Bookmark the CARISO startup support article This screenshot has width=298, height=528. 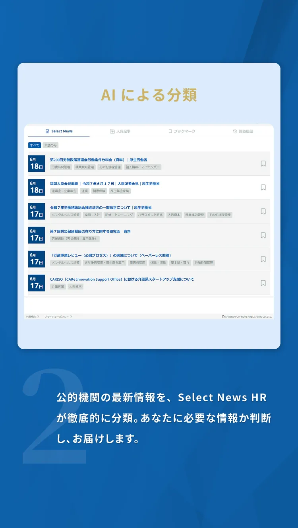263,283
